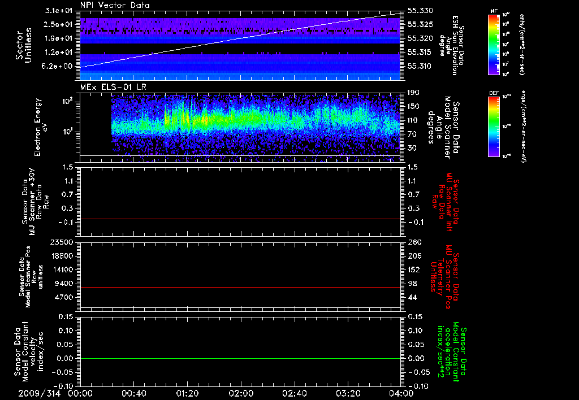579x400 pixels.
Task: Click the DEF energy flux color bar
Action: coord(494,127)
